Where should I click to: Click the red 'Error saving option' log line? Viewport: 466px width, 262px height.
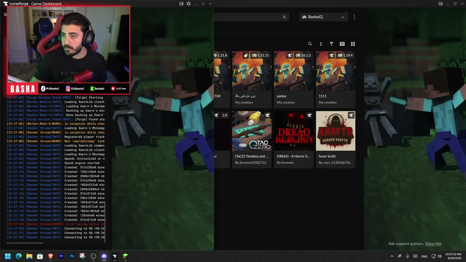[x=56, y=224]
